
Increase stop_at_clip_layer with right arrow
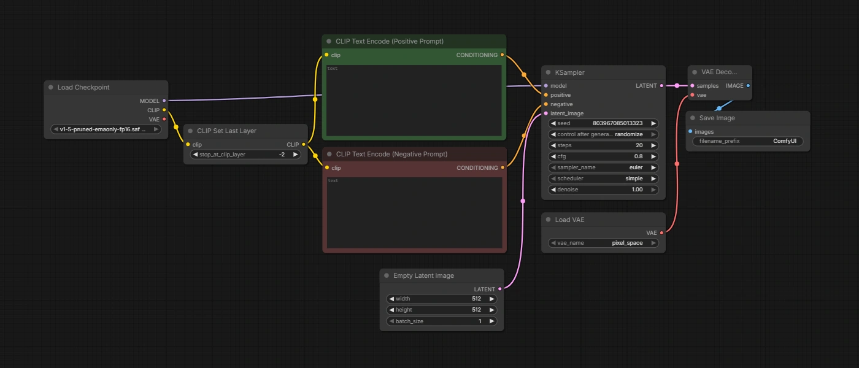tap(295, 155)
